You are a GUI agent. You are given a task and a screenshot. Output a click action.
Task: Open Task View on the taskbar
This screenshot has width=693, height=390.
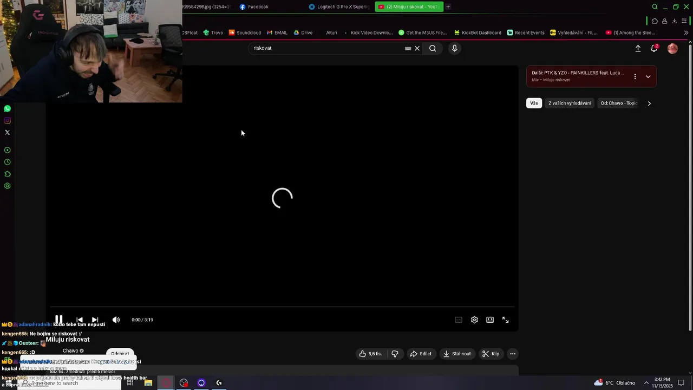(x=129, y=383)
